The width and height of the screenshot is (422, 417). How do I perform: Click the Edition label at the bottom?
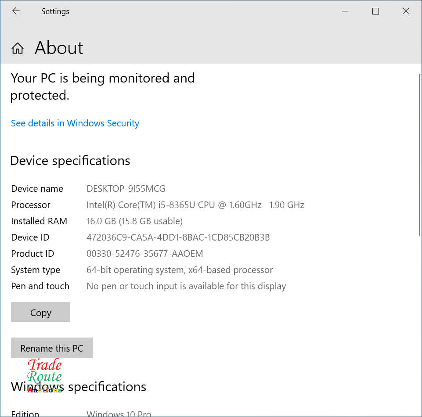[x=25, y=413]
